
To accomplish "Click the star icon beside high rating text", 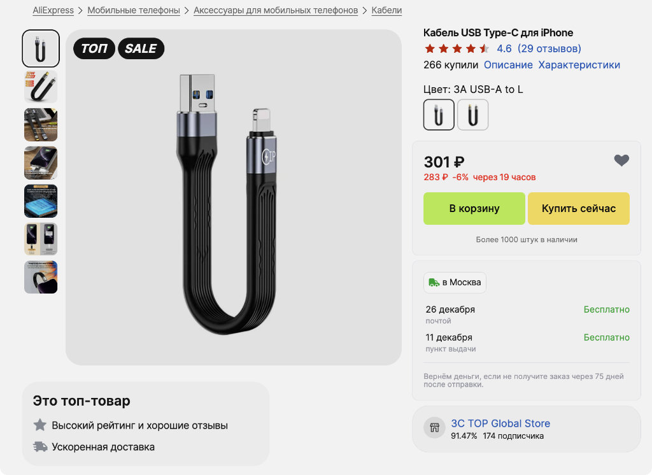I will click(40, 425).
